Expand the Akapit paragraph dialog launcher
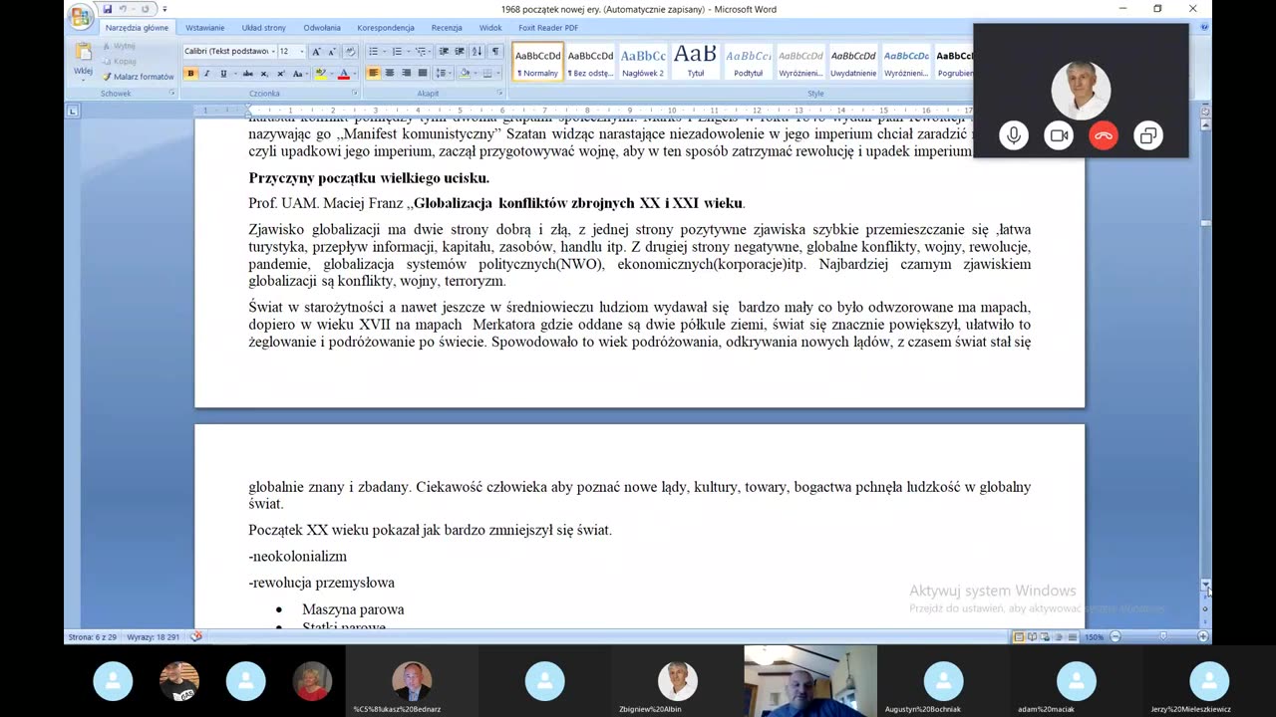This screenshot has height=717, width=1276. click(501, 93)
